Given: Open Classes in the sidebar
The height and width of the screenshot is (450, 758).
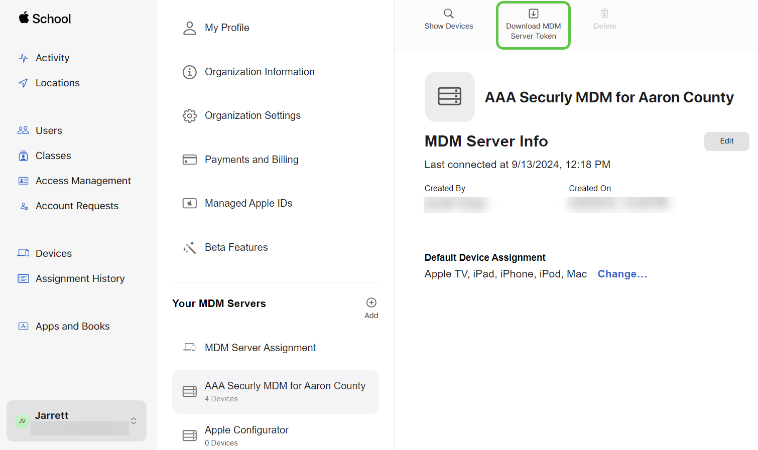Looking at the screenshot, I should (53, 156).
